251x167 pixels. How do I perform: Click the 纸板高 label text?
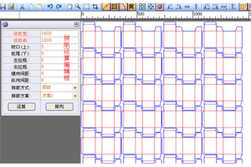20,40
